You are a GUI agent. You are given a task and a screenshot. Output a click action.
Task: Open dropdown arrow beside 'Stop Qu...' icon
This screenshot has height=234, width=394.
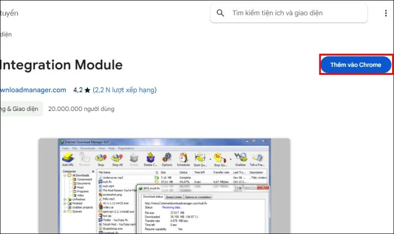tap(231, 159)
